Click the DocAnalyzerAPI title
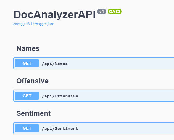 point(54,15)
